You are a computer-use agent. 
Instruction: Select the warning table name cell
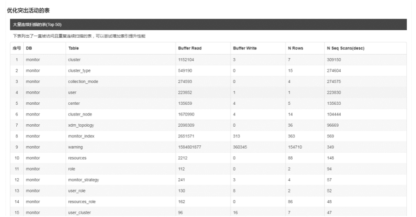[75, 147]
